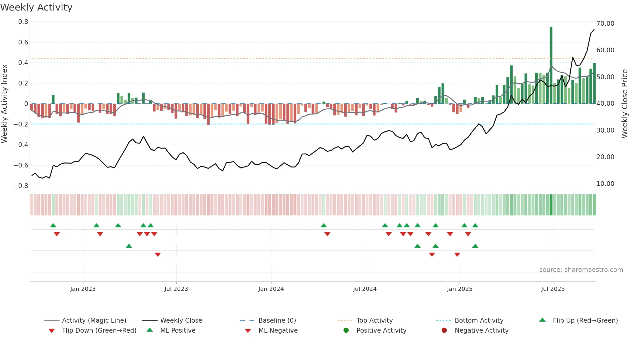Click the Jul 2025 x-axis label
This screenshot has width=632, height=355.
pyautogui.click(x=553, y=289)
